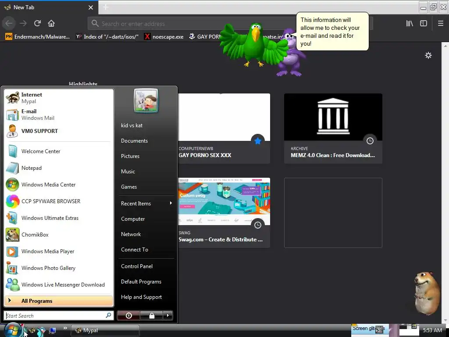Open Index of /~dartz/isos/ bookmark

(x=107, y=37)
